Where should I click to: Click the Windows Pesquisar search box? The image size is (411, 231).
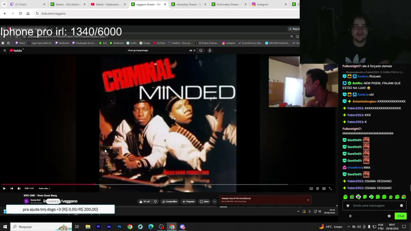click(x=41, y=227)
